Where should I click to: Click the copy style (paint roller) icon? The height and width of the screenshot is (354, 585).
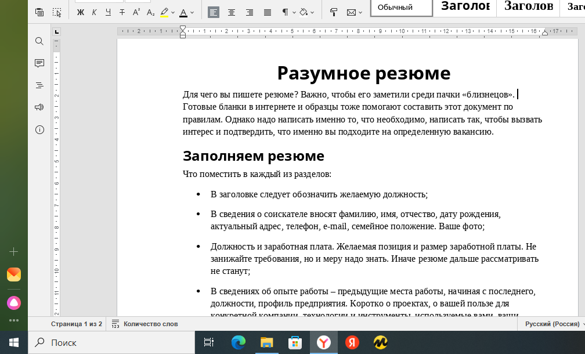334,12
